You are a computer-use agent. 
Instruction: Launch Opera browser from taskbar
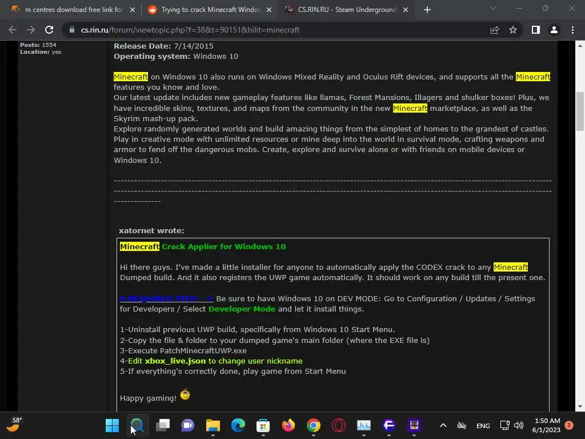point(339,425)
